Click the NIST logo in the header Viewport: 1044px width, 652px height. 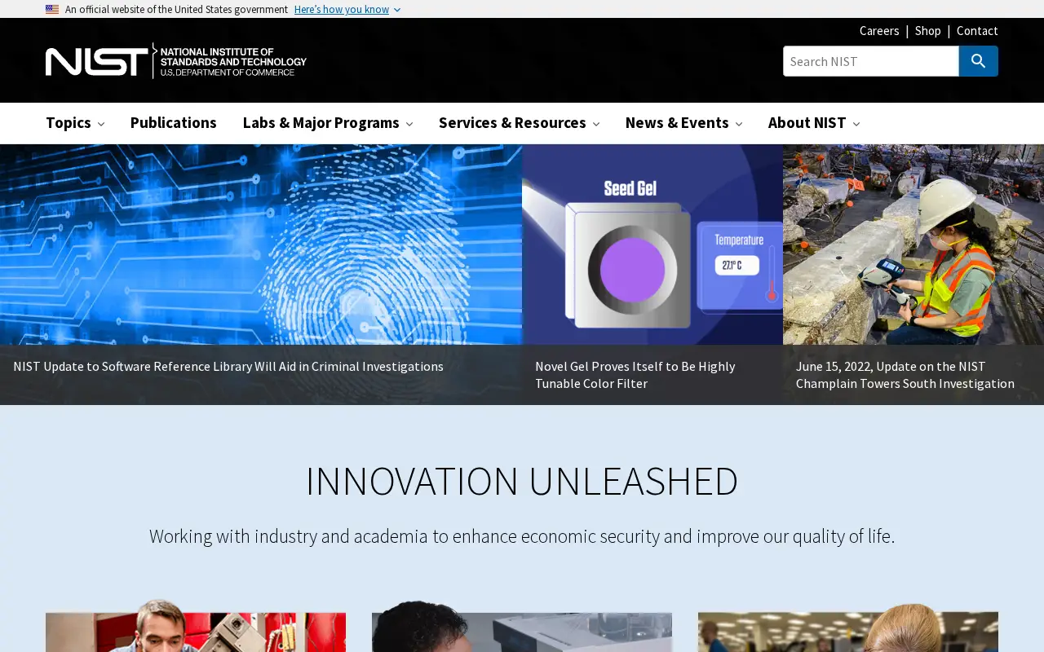(x=176, y=61)
